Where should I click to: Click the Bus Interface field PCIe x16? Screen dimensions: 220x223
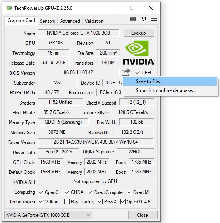pos(109,92)
